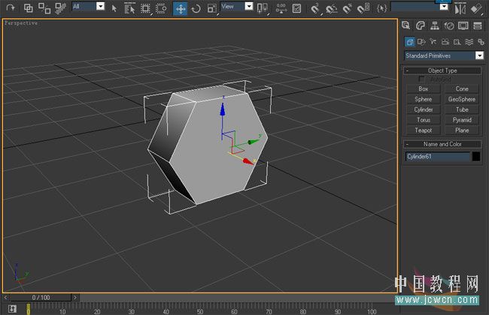Open the black object color swatch
This screenshot has height=315, width=489.
[476, 157]
